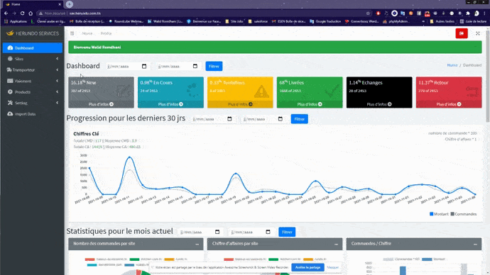Viewport: 490px width, 275px height.
Task: Click the Dashboard start date field
Action: [127, 66]
